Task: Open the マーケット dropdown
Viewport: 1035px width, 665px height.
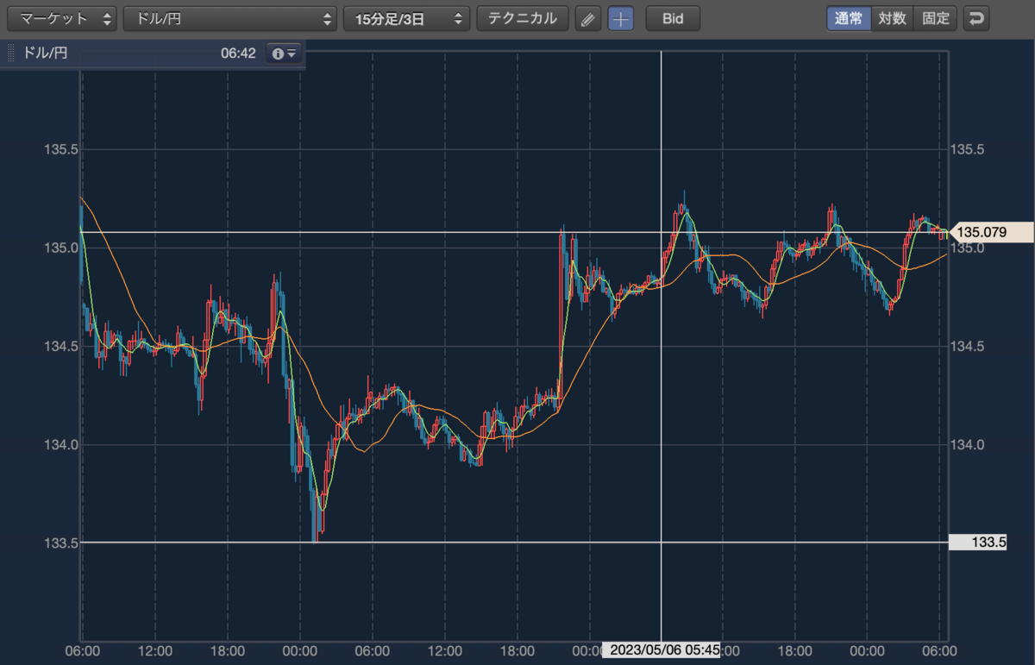Action: coord(61,18)
